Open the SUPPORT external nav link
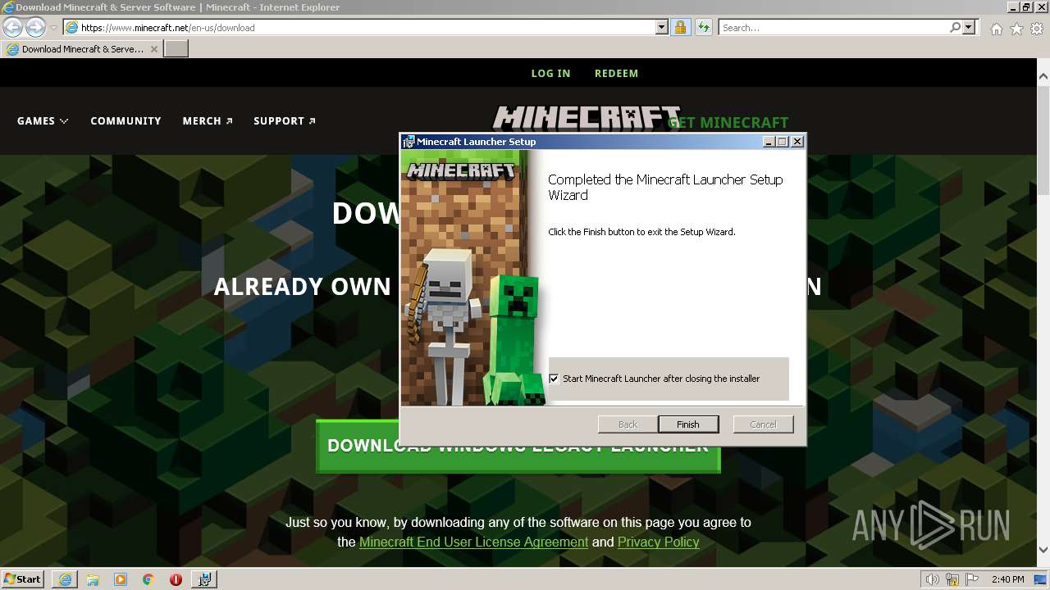 (x=285, y=120)
